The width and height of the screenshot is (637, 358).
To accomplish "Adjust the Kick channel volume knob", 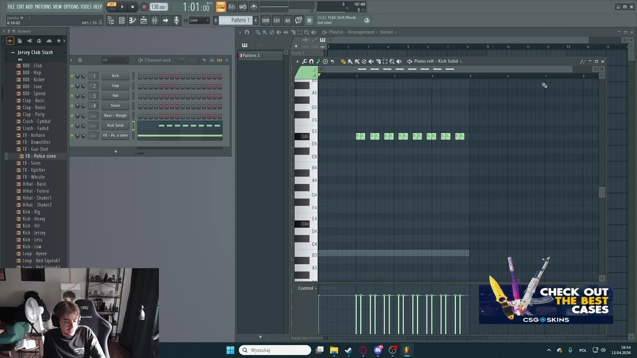I will tap(83, 76).
